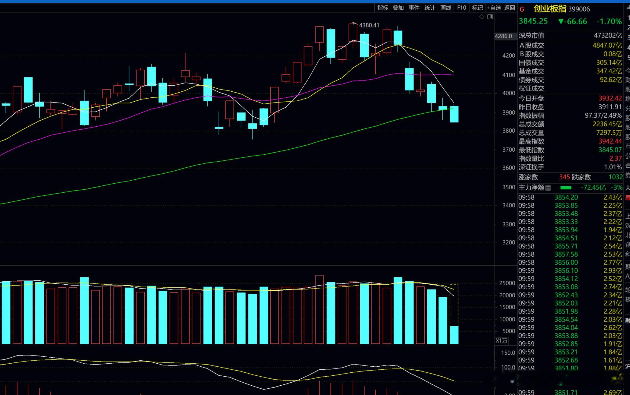Click the diamond icon above chart
The height and width of the screenshot is (395, 630).
[x=482, y=17]
